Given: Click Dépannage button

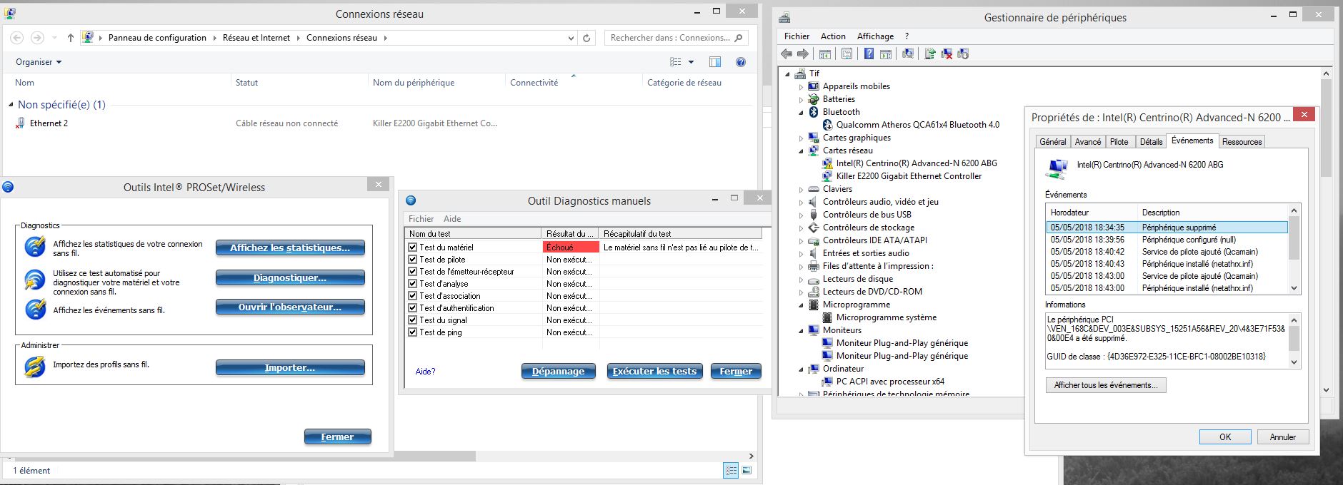Looking at the screenshot, I should click(x=558, y=371).
